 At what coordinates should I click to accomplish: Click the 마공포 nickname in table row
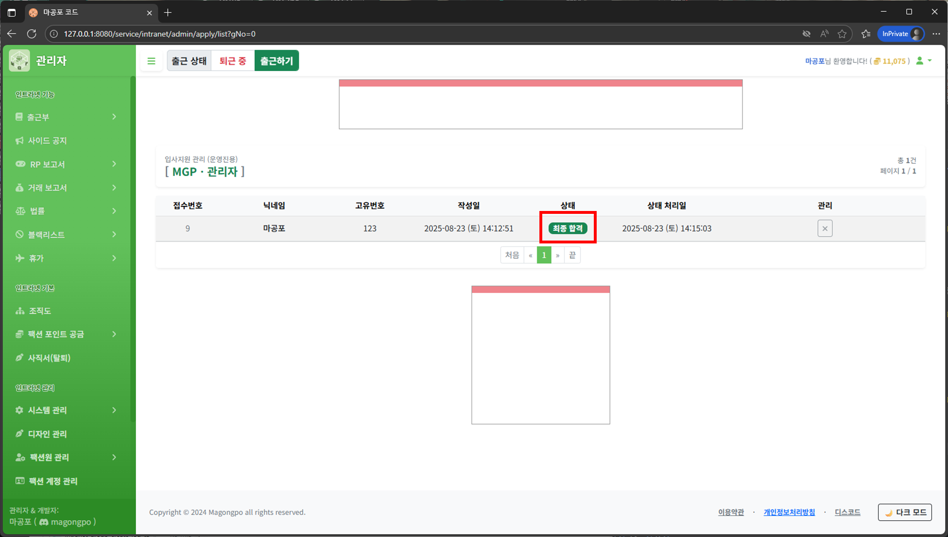(x=274, y=228)
